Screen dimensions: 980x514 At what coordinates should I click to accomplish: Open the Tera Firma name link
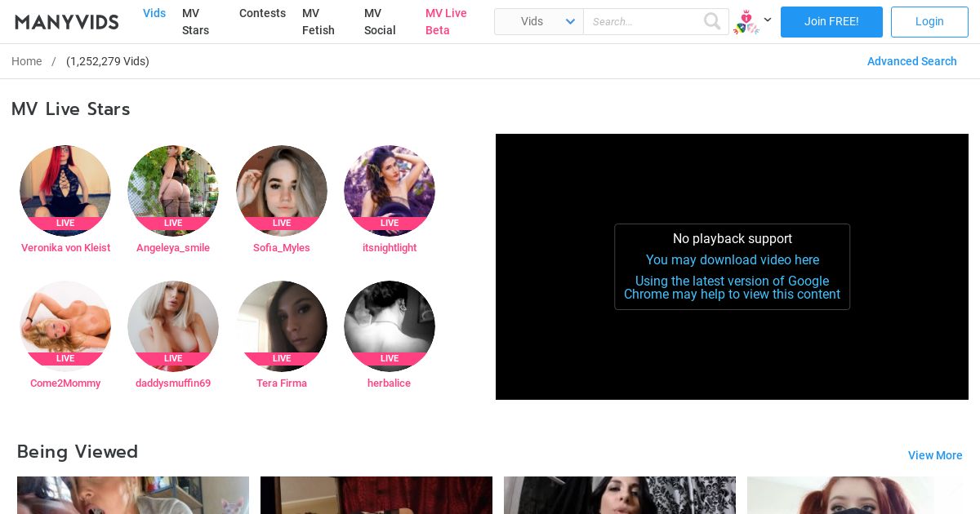pyautogui.click(x=282, y=383)
